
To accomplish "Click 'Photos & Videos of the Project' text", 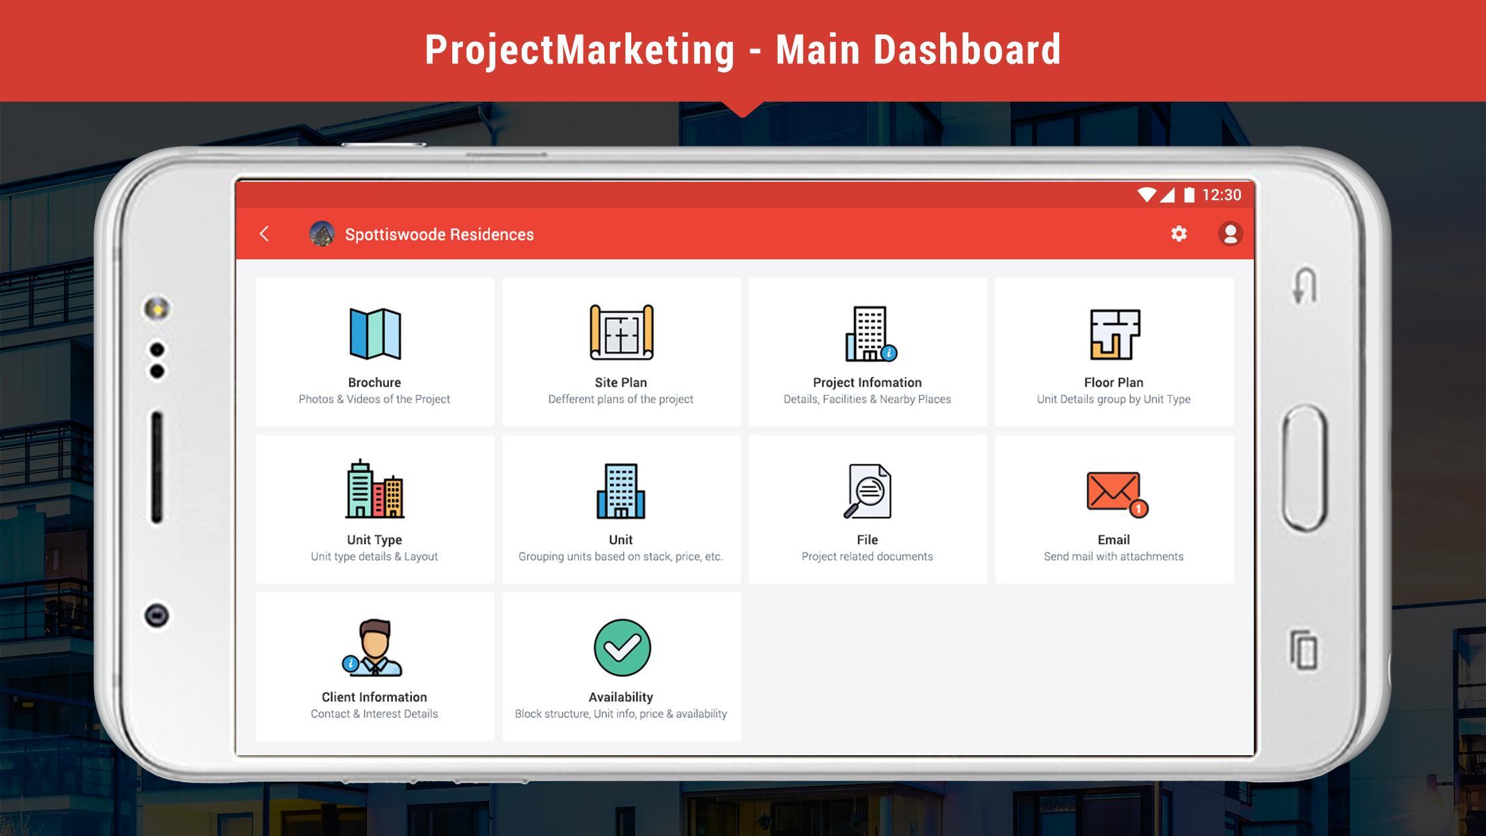I will pyautogui.click(x=374, y=399).
